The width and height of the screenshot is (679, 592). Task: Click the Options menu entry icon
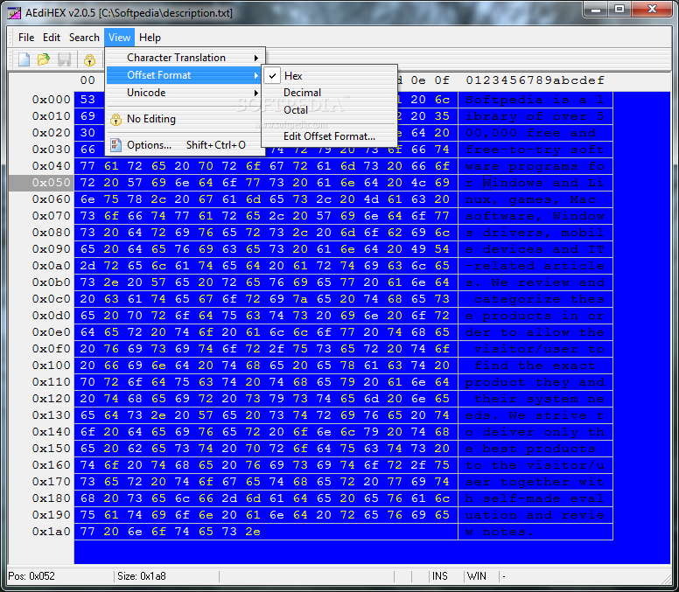pos(115,145)
